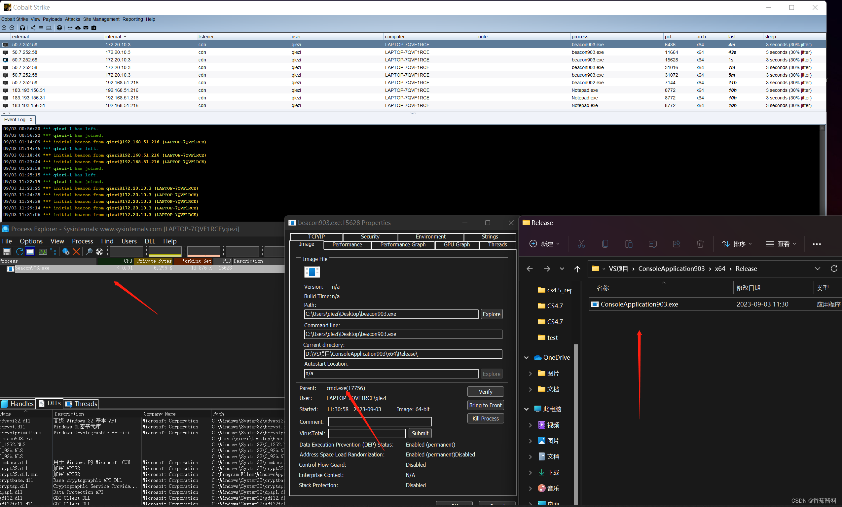The height and width of the screenshot is (507, 842).
Task: Open the Attacks menu in Cobalt Strike
Action: pyautogui.click(x=72, y=19)
